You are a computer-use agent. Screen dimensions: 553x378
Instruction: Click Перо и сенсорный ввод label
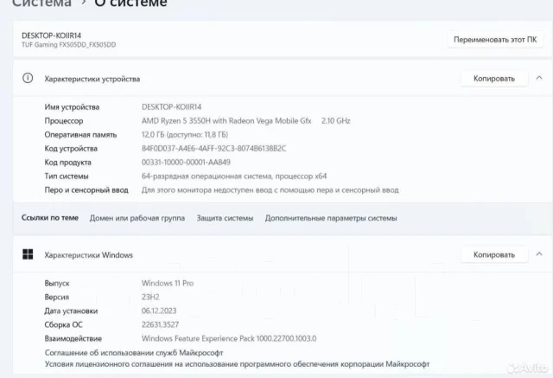tap(86, 190)
